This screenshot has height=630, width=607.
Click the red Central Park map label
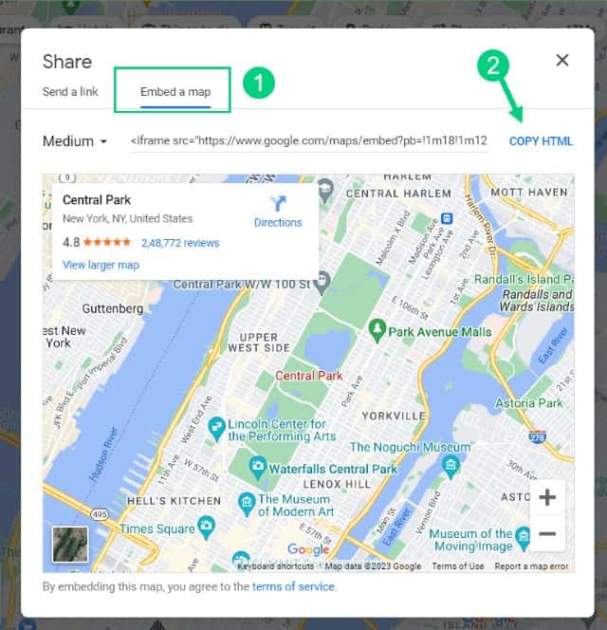coord(308,376)
